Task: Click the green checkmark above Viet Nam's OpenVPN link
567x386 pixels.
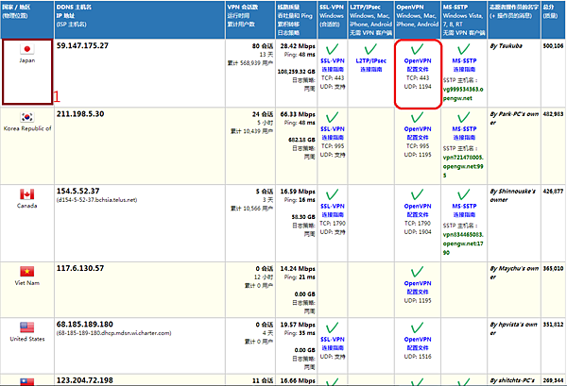Action: click(418, 272)
